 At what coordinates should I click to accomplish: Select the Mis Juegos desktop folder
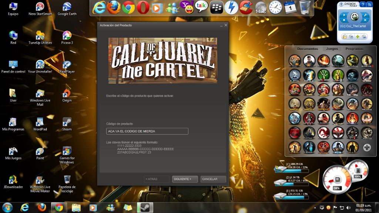13,153
